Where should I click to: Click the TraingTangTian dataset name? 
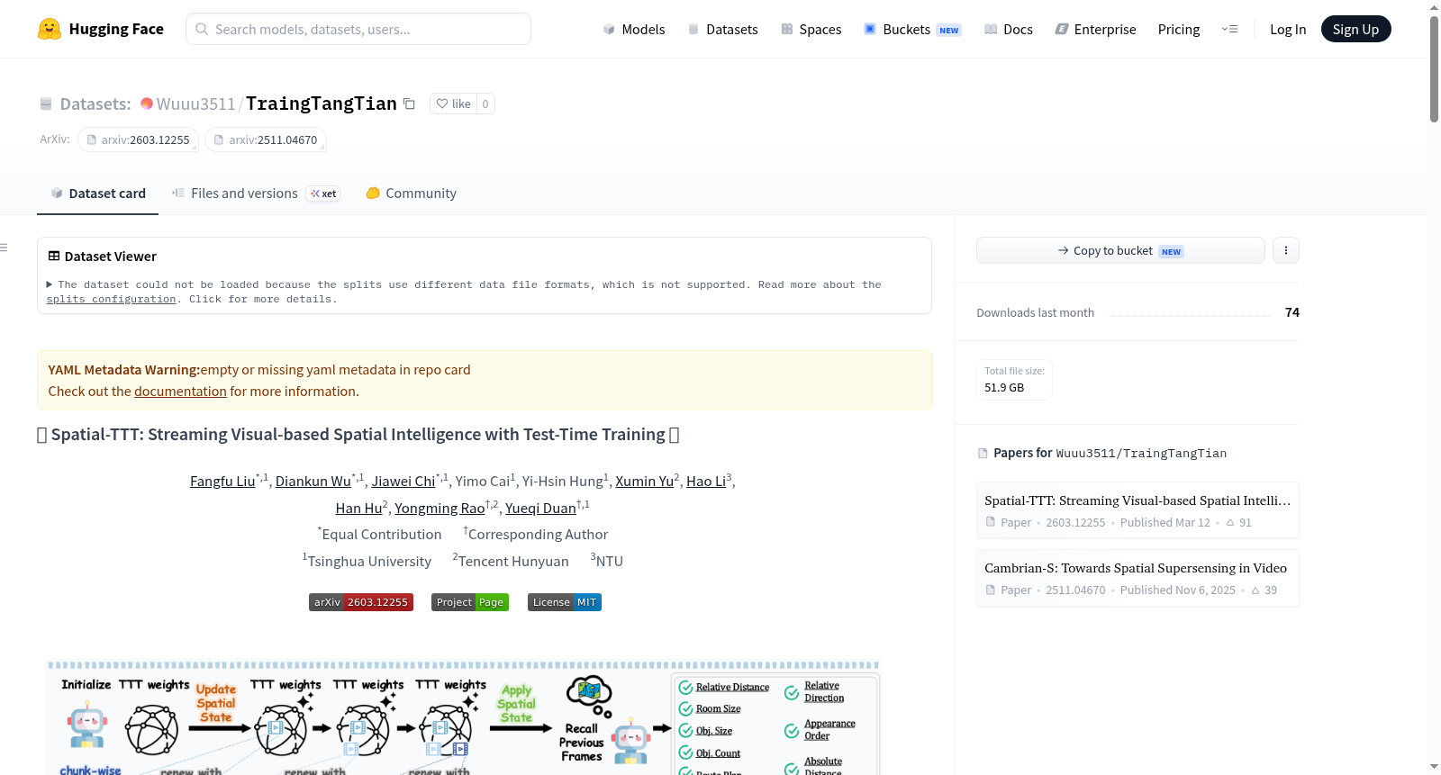click(x=322, y=104)
